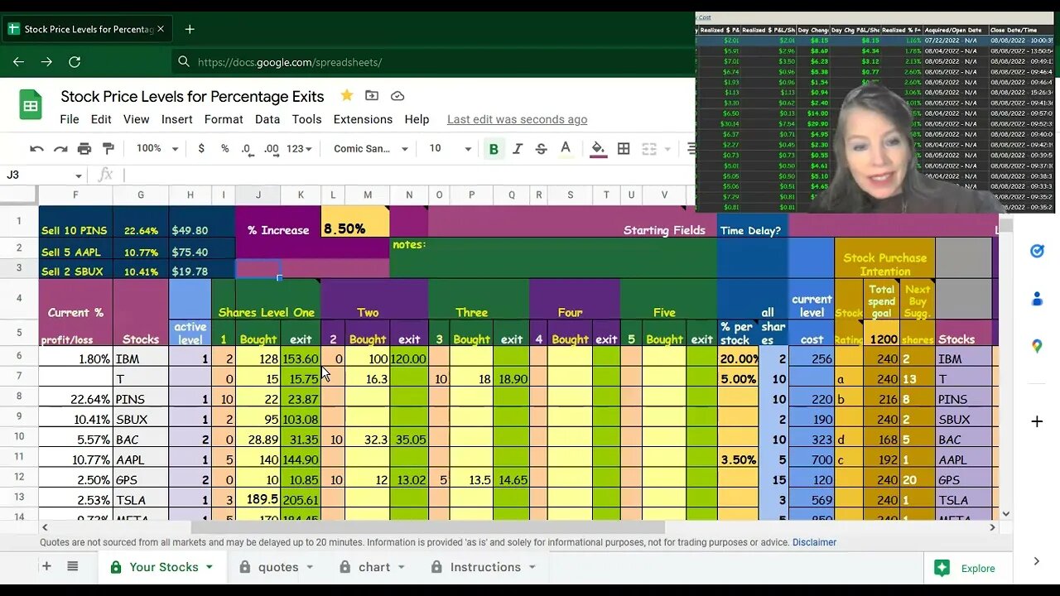The height and width of the screenshot is (596, 1060).
Task: Open the Format menu
Action: (x=224, y=119)
